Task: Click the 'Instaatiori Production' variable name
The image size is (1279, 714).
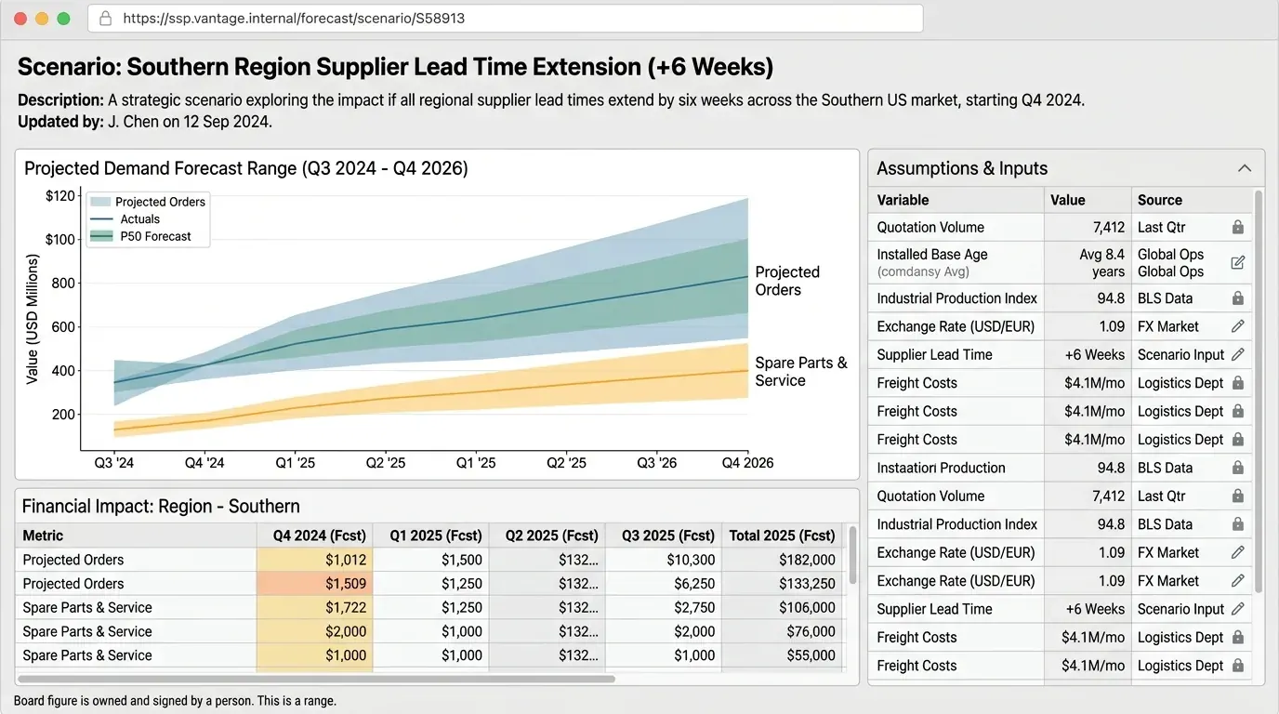Action: point(941,468)
